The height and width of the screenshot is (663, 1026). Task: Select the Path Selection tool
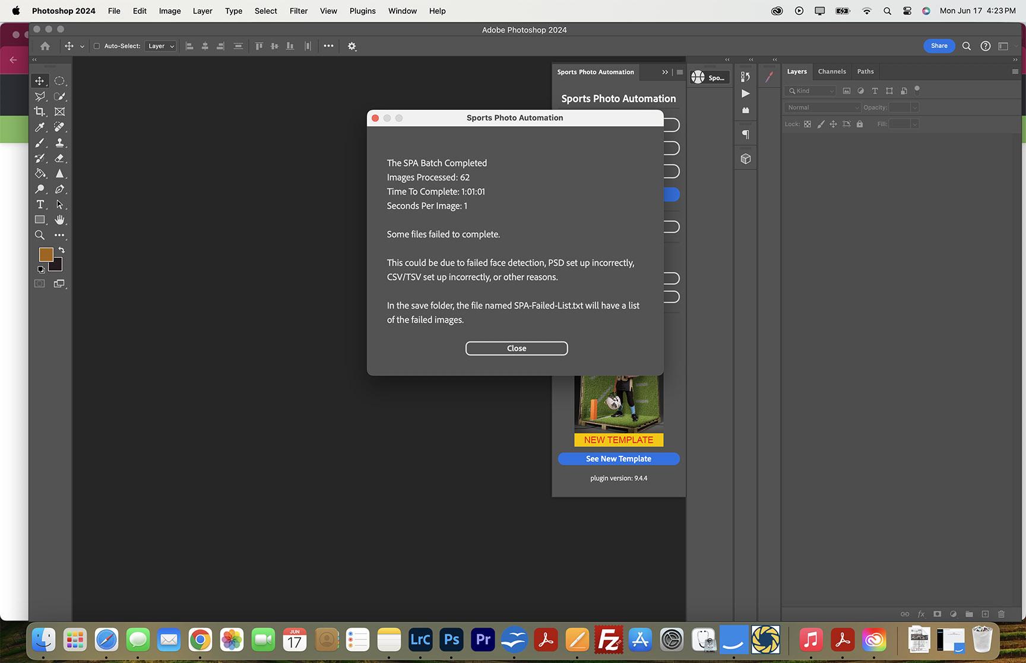click(x=59, y=205)
